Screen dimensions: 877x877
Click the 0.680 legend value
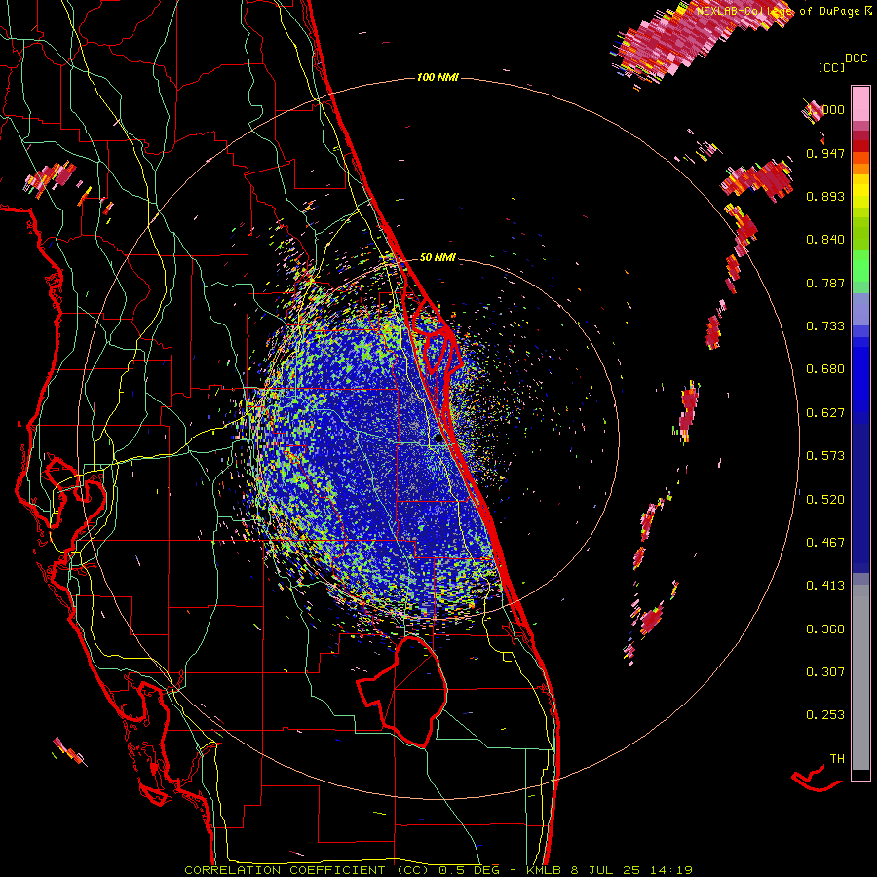825,369
